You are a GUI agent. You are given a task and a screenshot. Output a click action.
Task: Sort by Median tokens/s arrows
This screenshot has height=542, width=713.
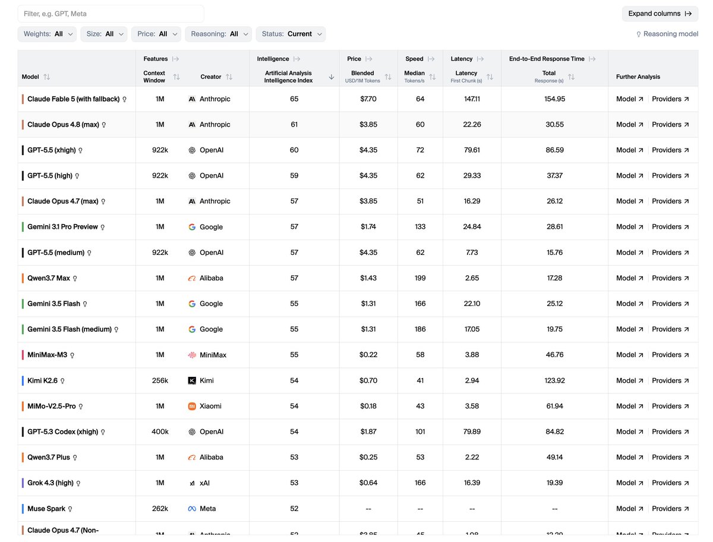[433, 77]
